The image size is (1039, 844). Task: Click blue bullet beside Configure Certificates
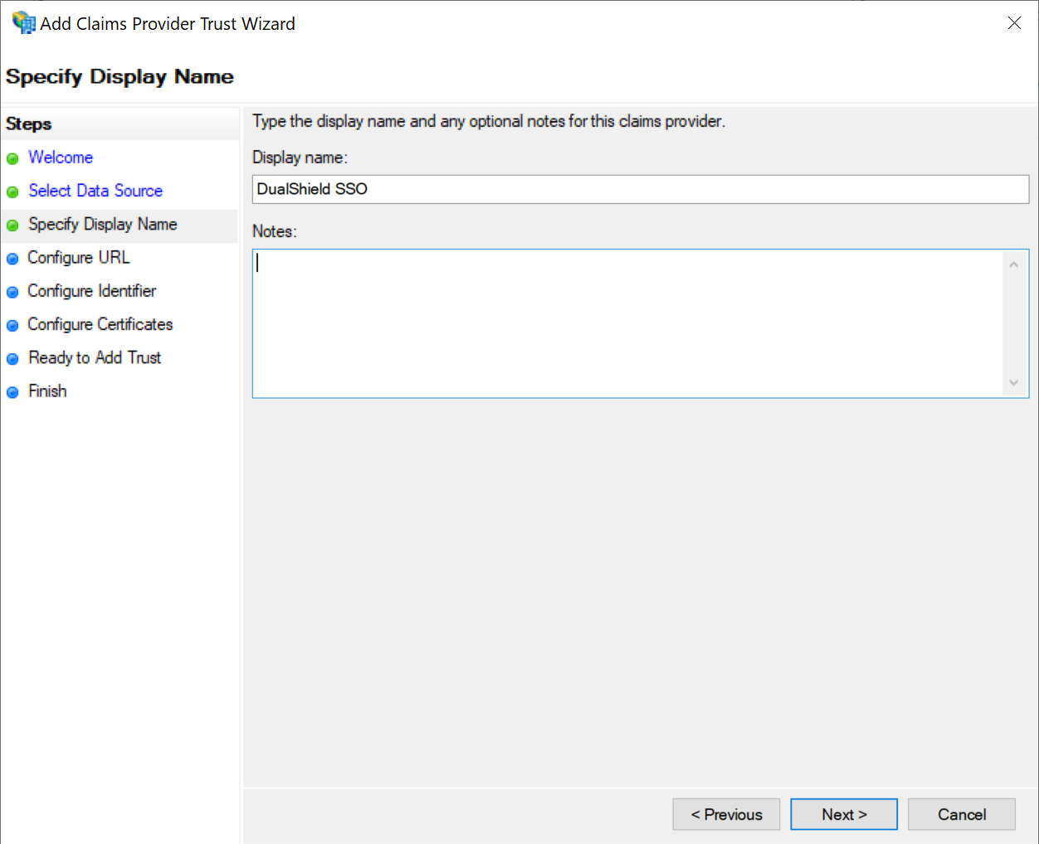pos(12,326)
